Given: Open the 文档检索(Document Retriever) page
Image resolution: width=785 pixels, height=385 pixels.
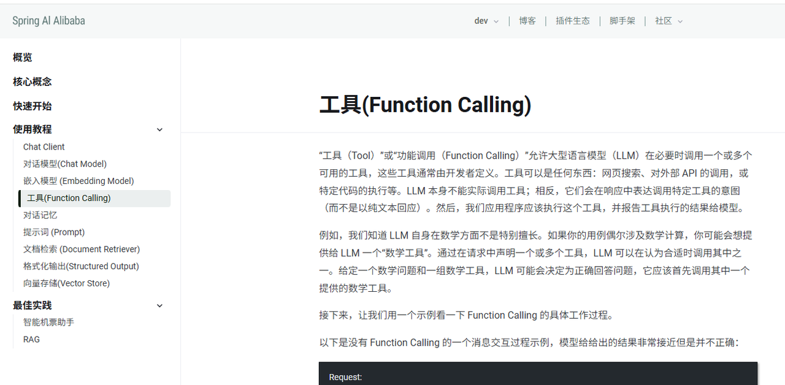Looking at the screenshot, I should 81,249.
